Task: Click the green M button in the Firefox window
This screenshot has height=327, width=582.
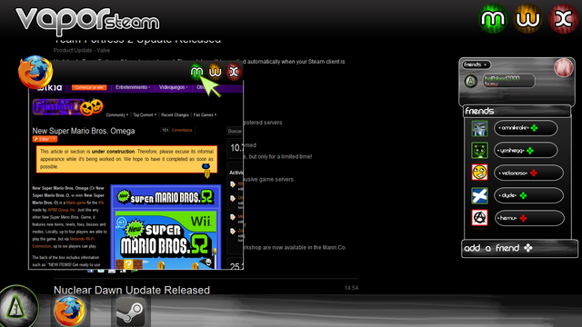Action: 197,72
